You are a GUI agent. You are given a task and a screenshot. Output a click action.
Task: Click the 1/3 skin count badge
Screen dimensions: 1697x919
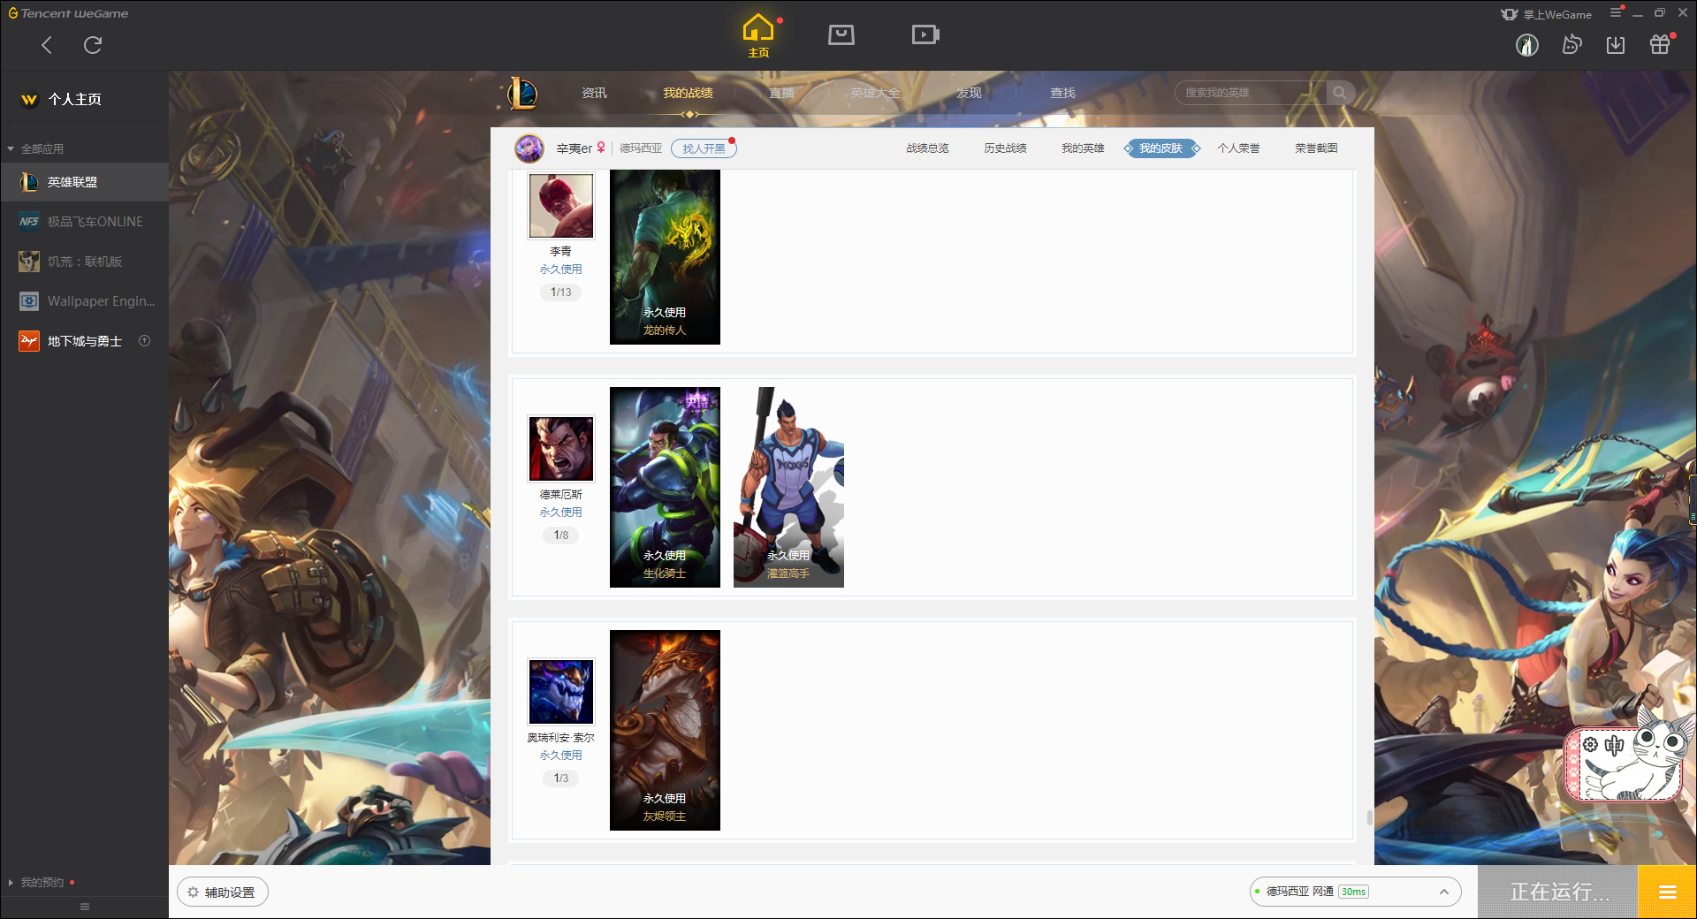coord(561,778)
